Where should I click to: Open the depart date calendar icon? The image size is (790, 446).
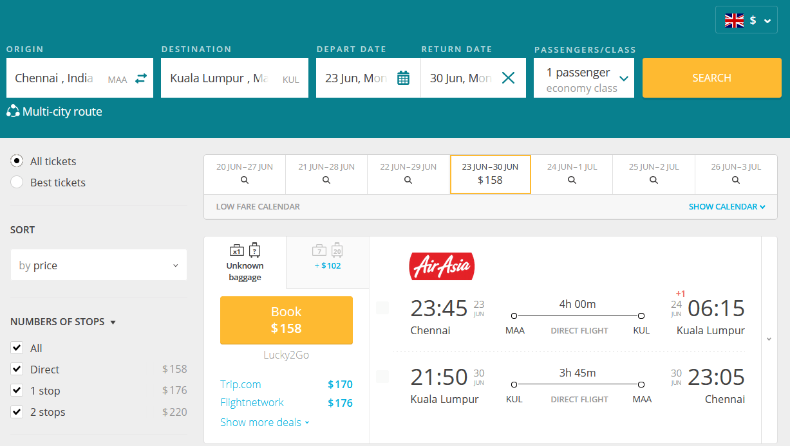pos(403,78)
